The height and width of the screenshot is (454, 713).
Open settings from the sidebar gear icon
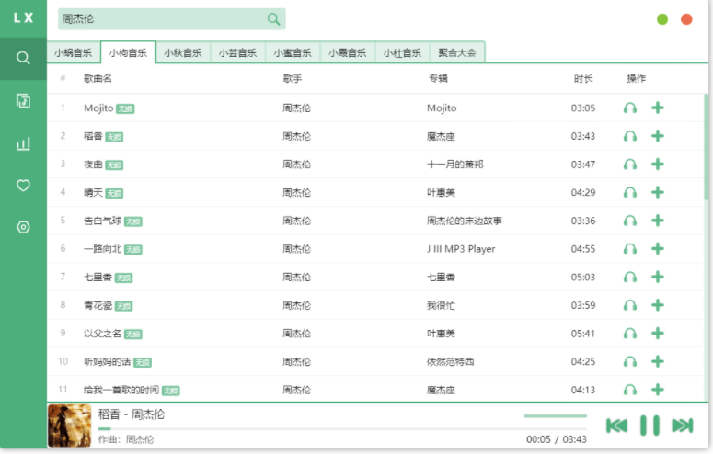coord(23,227)
